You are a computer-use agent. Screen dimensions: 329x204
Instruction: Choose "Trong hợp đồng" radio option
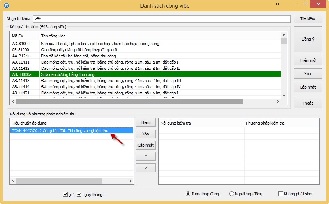(x=188, y=194)
